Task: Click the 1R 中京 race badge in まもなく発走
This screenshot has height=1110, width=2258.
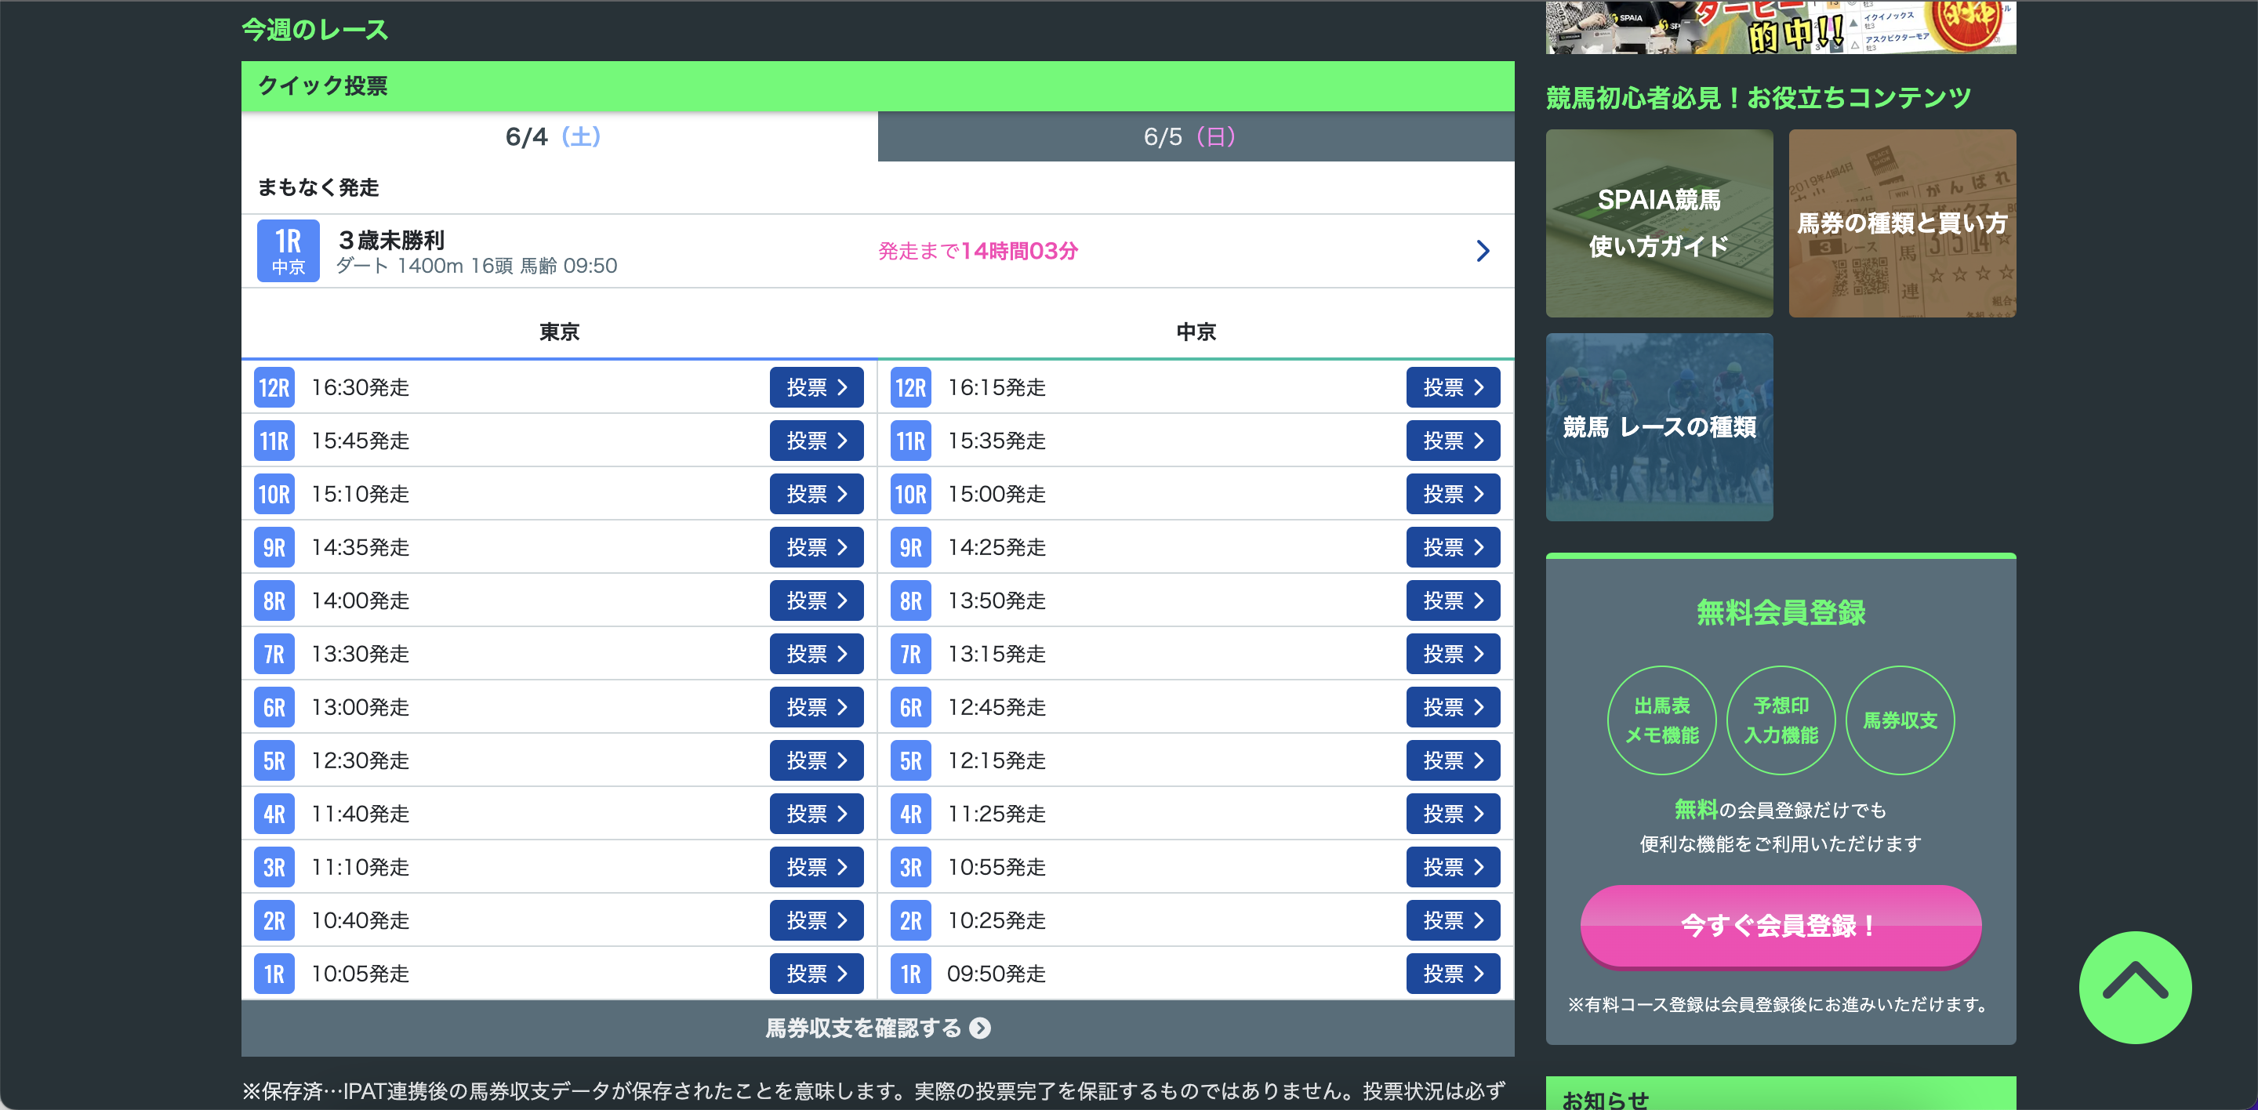Action: coord(289,252)
